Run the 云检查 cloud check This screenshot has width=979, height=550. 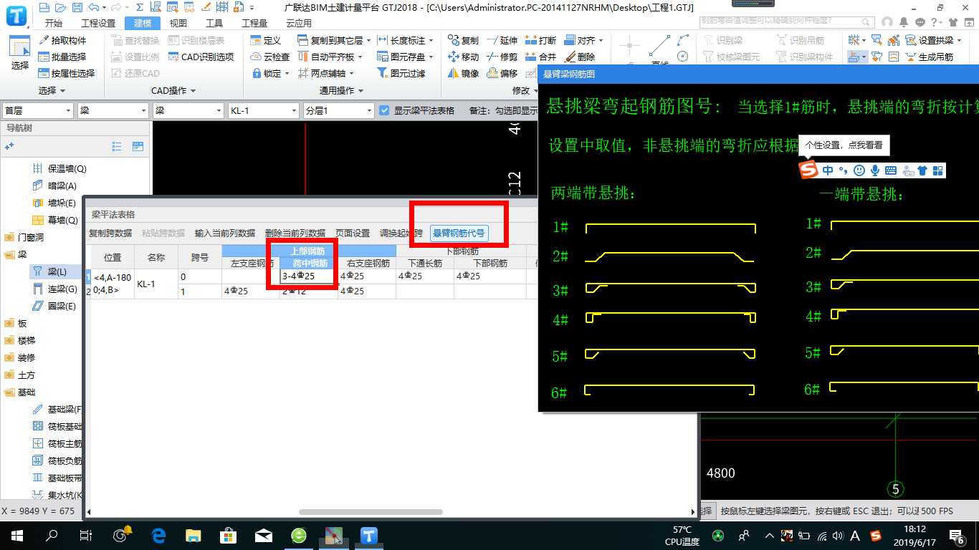(x=270, y=57)
